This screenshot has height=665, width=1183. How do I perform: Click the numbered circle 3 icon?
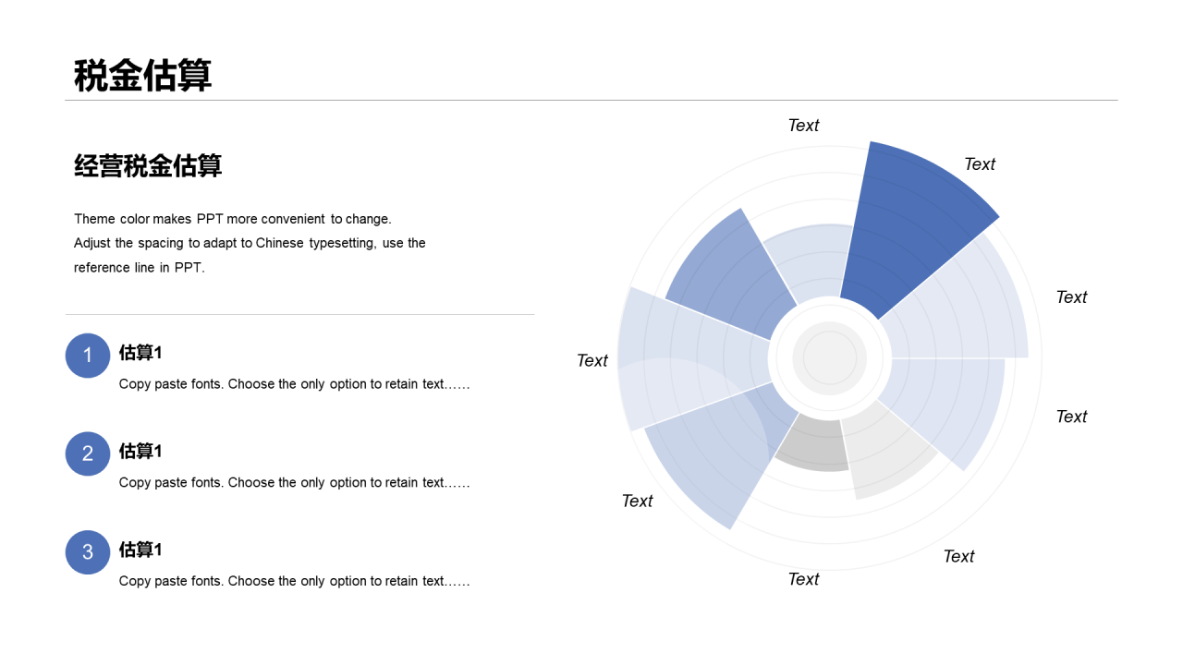(x=88, y=552)
